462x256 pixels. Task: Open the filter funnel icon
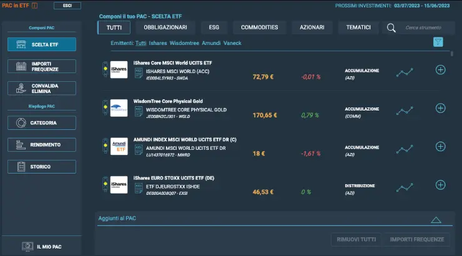pos(438,42)
